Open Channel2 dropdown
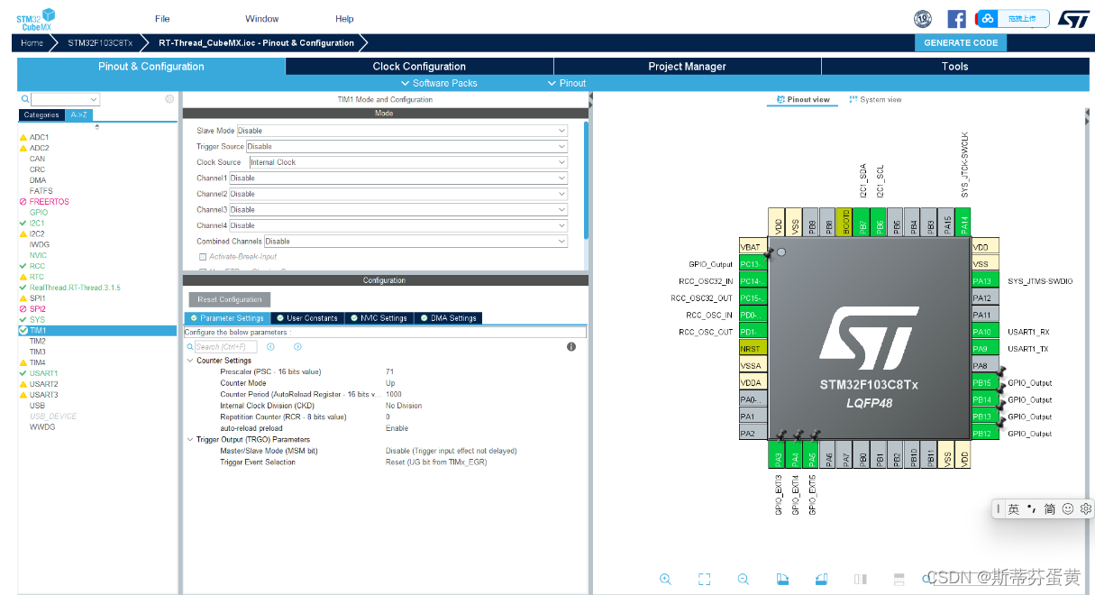Screen dimensions: 1095x595 tap(398, 194)
